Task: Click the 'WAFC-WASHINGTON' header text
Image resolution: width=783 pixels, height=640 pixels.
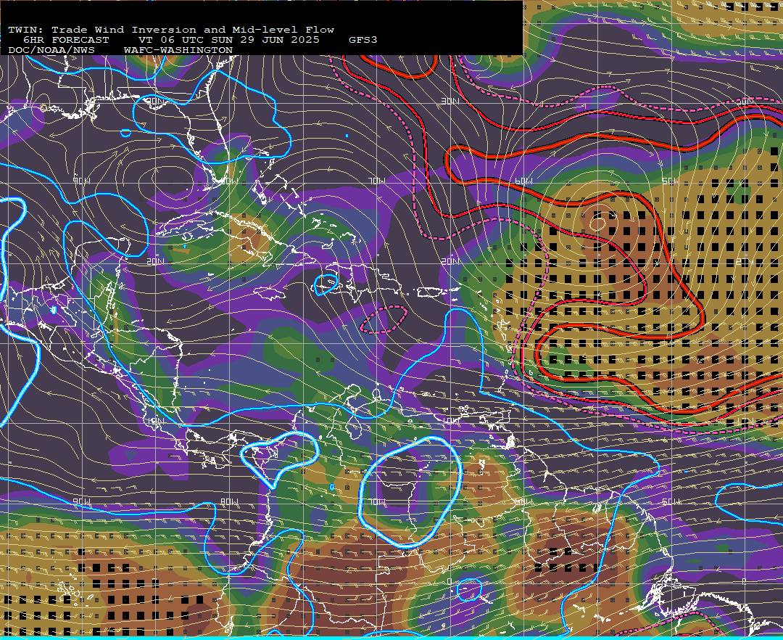Action: tap(178, 51)
